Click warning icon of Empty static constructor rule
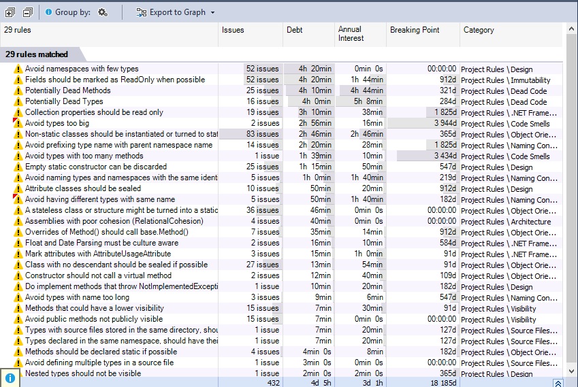 18,167
